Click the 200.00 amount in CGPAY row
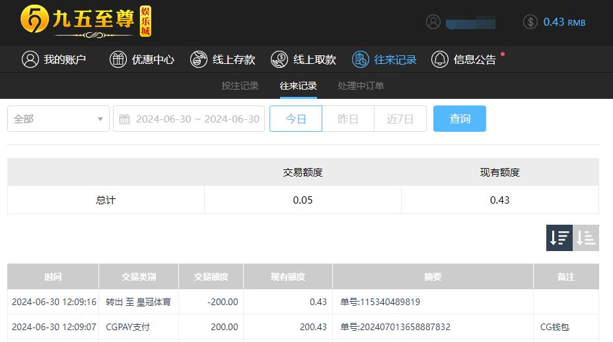This screenshot has width=613, height=342. point(225,327)
